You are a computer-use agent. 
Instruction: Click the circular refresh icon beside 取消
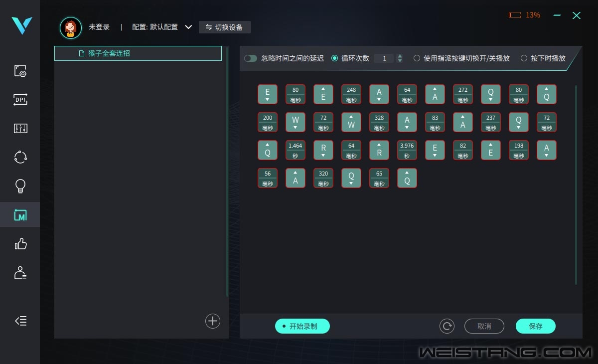pos(447,326)
